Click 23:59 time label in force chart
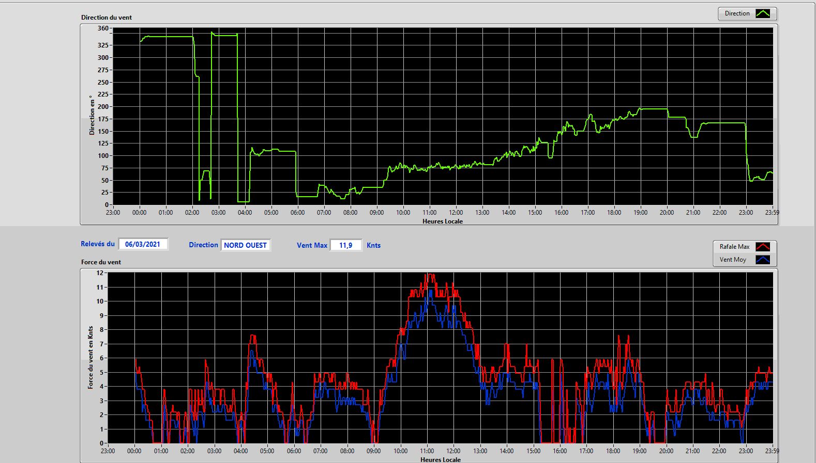 click(772, 451)
